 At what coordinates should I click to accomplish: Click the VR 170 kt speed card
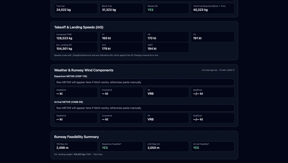pos(167,37)
